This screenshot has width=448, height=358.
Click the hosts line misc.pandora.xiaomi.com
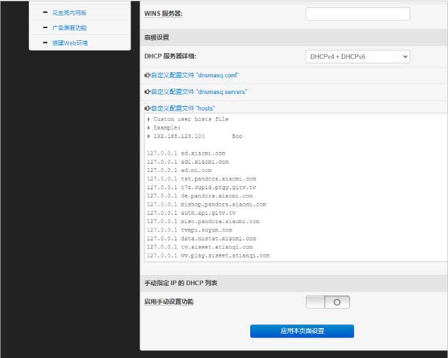[203, 222]
